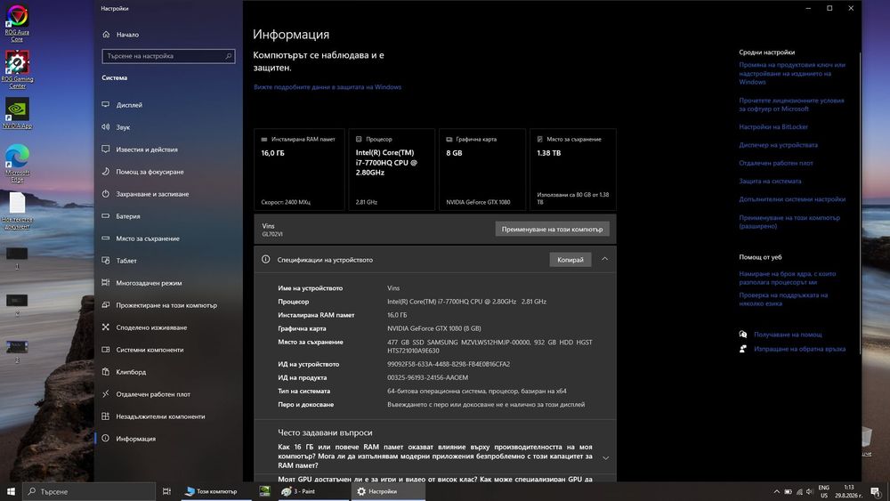Open Батерия settings page
Screen dimensions: 890x501
tap(168, 216)
